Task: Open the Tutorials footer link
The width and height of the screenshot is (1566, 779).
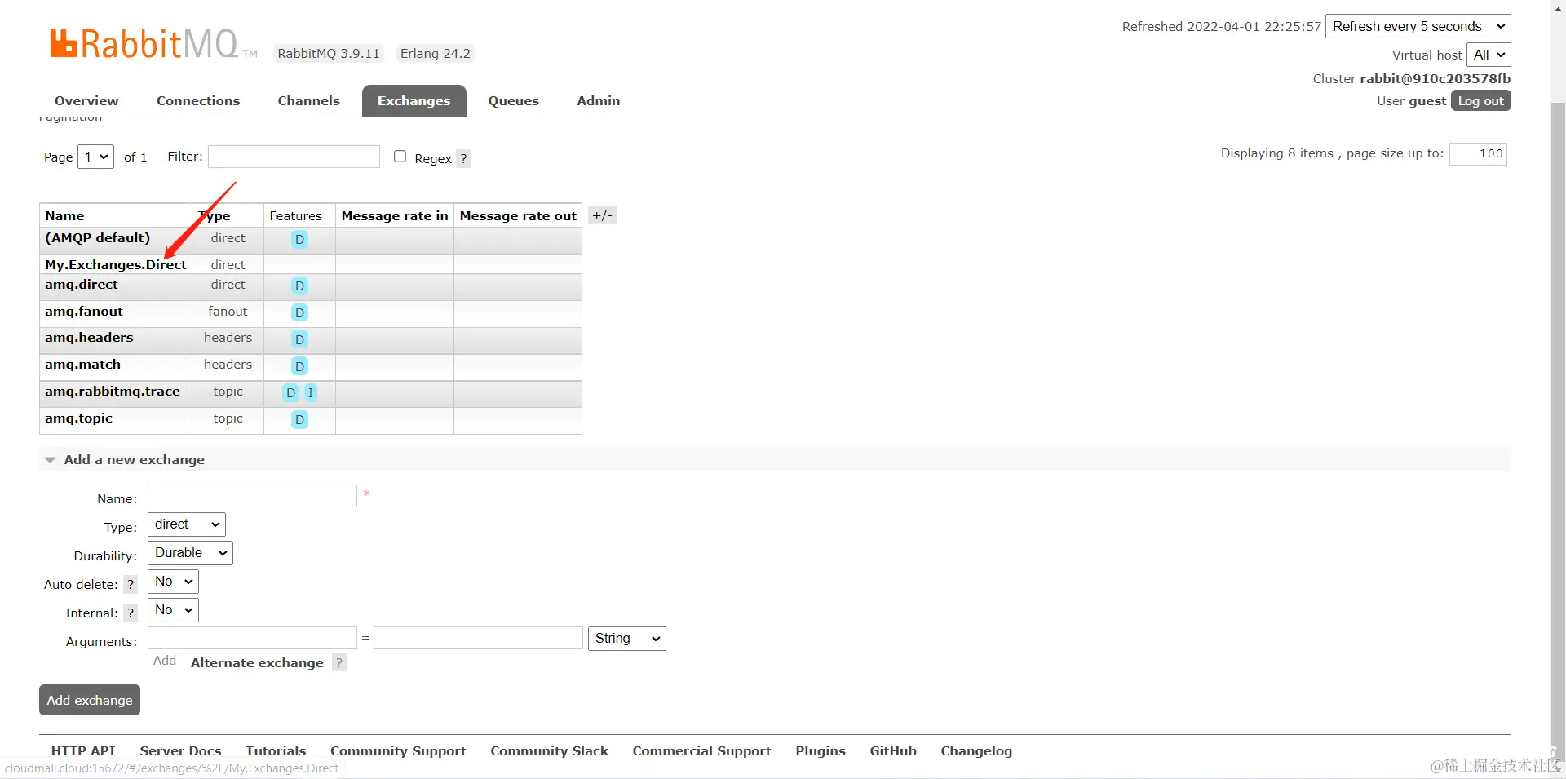Action: point(276,751)
